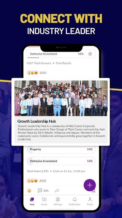Open Growth Leadership Hub group photo
This screenshot has width=122, height=218.
coord(61,98)
